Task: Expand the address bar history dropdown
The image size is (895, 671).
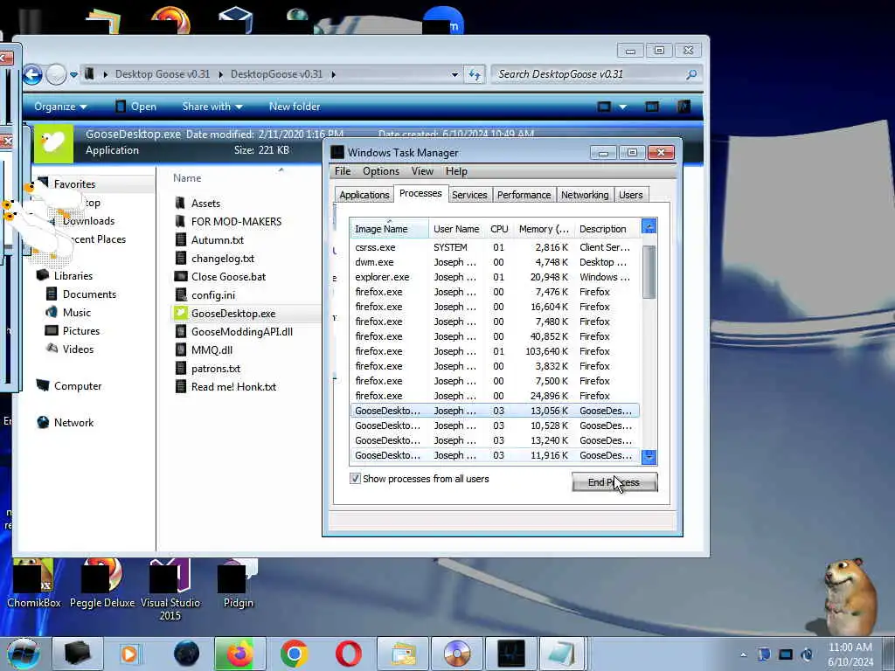Action: point(454,75)
